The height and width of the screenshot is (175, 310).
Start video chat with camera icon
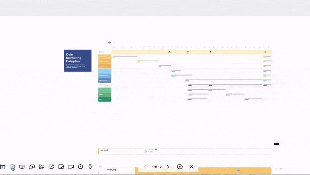[71, 167]
